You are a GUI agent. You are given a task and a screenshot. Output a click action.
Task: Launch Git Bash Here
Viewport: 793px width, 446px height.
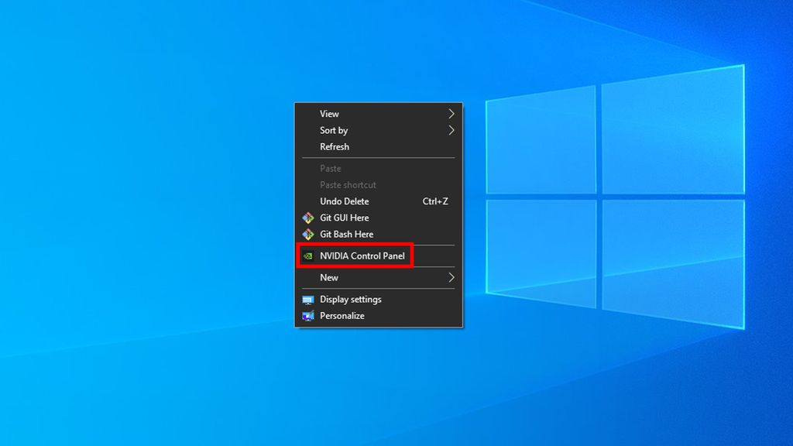tap(345, 234)
